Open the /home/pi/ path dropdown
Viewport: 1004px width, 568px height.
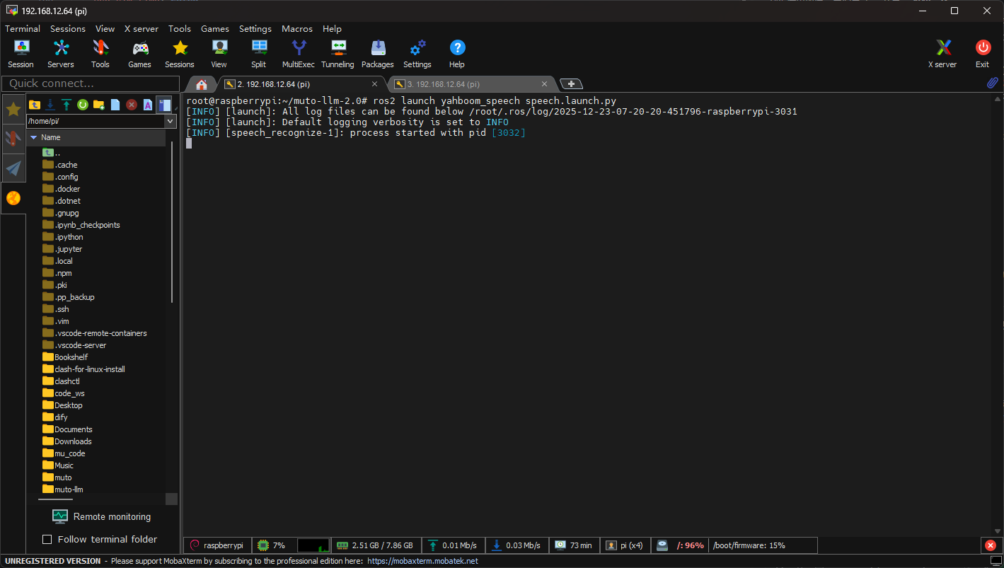pyautogui.click(x=170, y=122)
